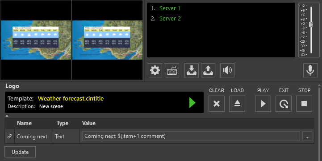Click the Logo panel title
This screenshot has height=161, width=322.
pyautogui.click(x=13, y=86)
